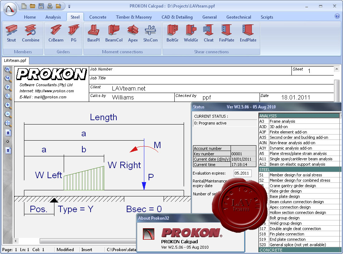The height and width of the screenshot is (254, 343).
Task: Select the BasePl base plate connection
Action: pyautogui.click(x=93, y=33)
